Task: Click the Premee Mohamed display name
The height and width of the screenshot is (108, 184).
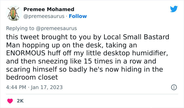Action: click(x=49, y=9)
